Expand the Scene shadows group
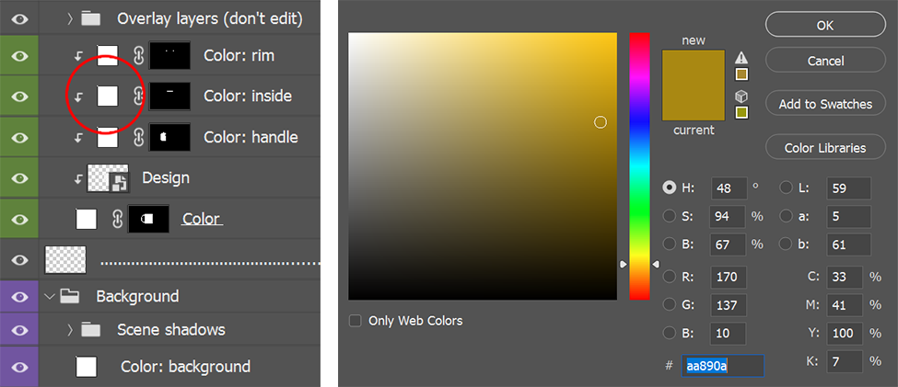 pyautogui.click(x=70, y=330)
